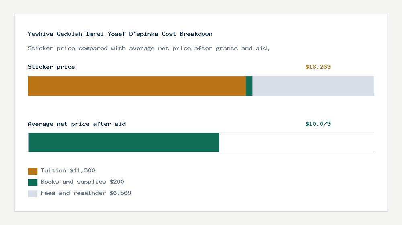
Task: Click the subtitle about grants and aid
Action: [x=149, y=49]
